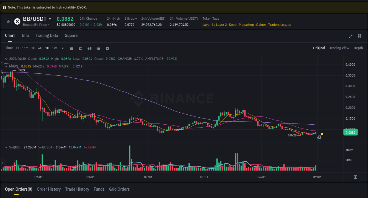This screenshot has height=198, width=368.
Task: Collapse the MA indicator row via its chevron
Action: pos(7,66)
